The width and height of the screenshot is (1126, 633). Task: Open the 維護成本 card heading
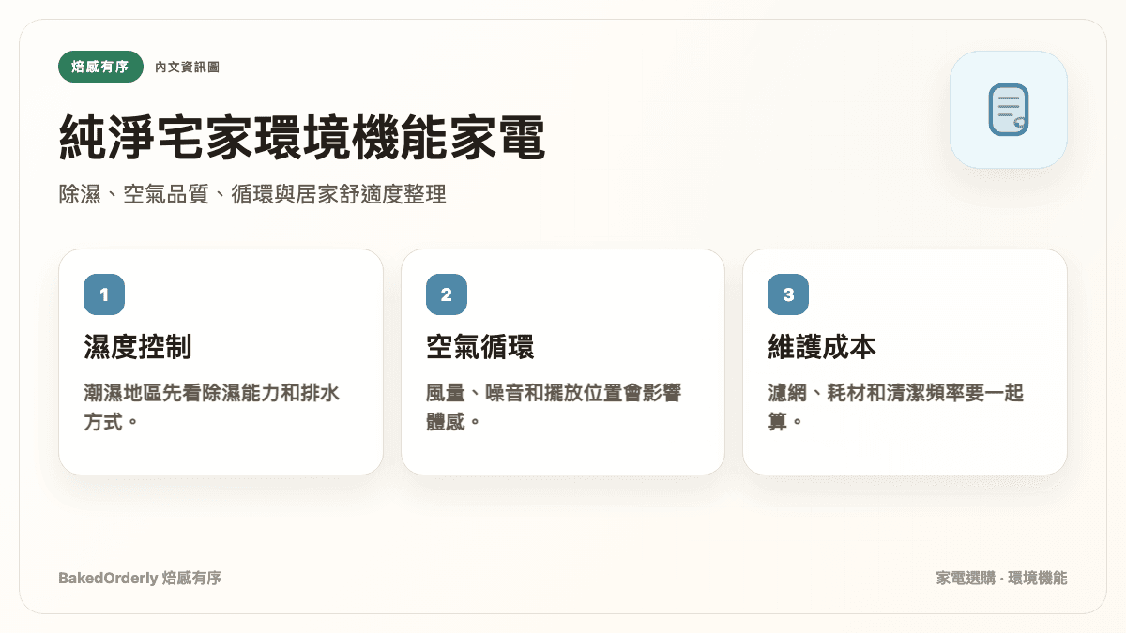822,348
